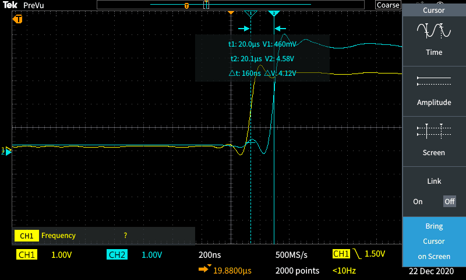
Task: Click the Tek logo
Action: (x=9, y=5)
